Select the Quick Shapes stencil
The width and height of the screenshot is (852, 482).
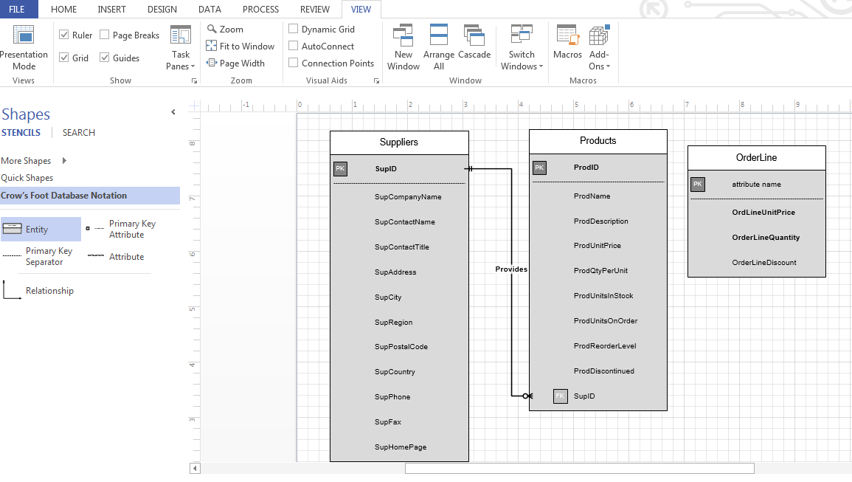(x=27, y=178)
